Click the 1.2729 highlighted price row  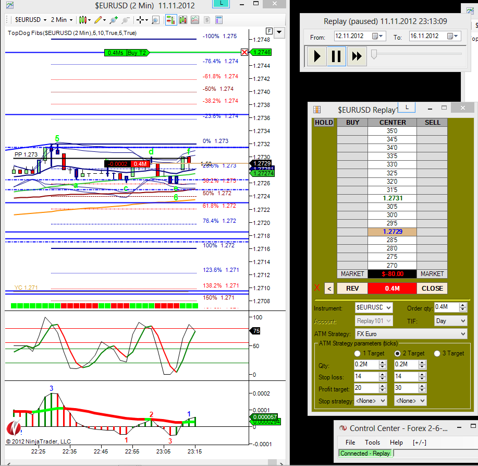392,232
